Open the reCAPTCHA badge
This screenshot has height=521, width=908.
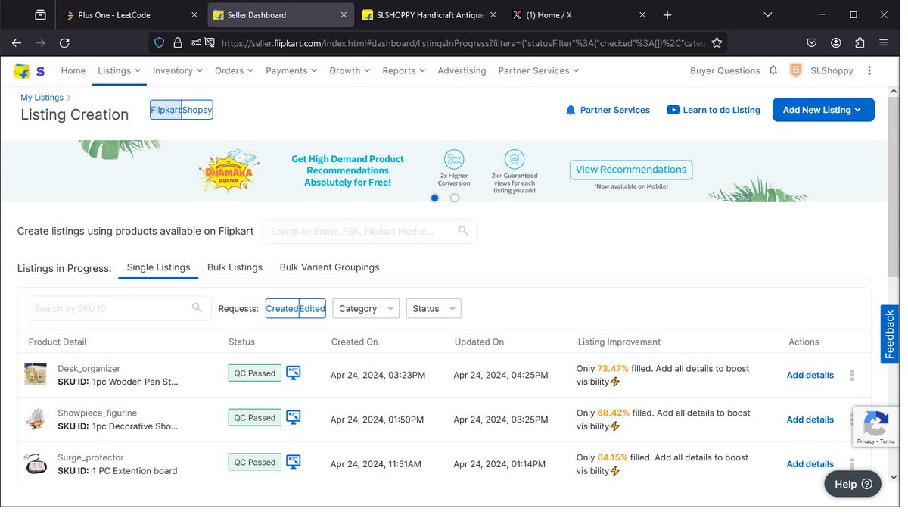tap(876, 426)
